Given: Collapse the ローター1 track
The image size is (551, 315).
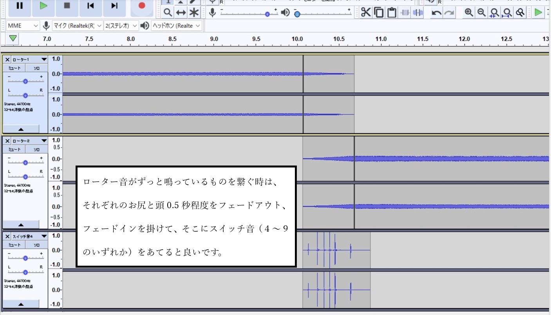Looking at the screenshot, I should click(21, 129).
